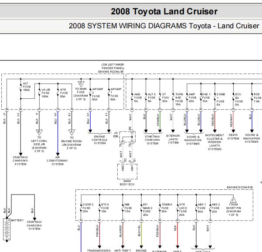This screenshot has height=252, width=262.
Task: Click STARTING/CHARGING SYSTEM under the BLK K1 wire
Action: pyautogui.click(x=20, y=161)
